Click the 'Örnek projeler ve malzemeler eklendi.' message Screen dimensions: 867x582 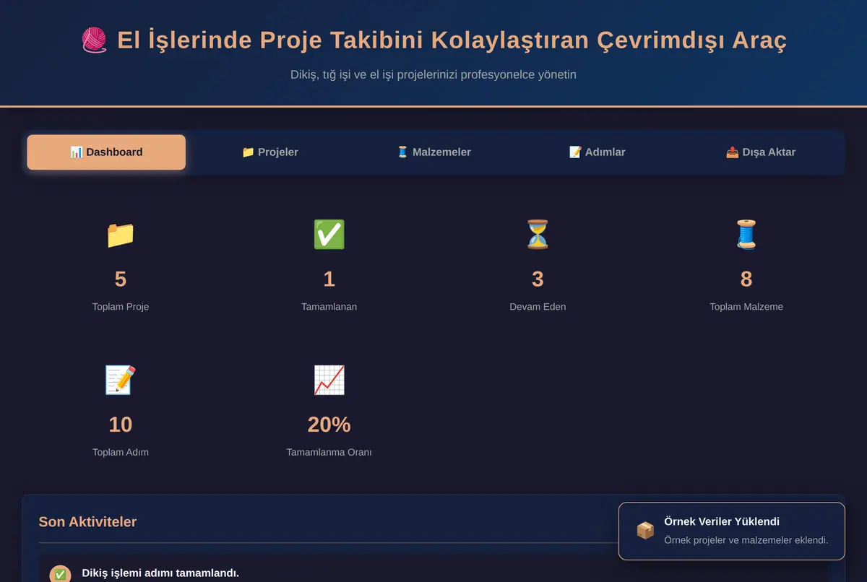coord(746,540)
